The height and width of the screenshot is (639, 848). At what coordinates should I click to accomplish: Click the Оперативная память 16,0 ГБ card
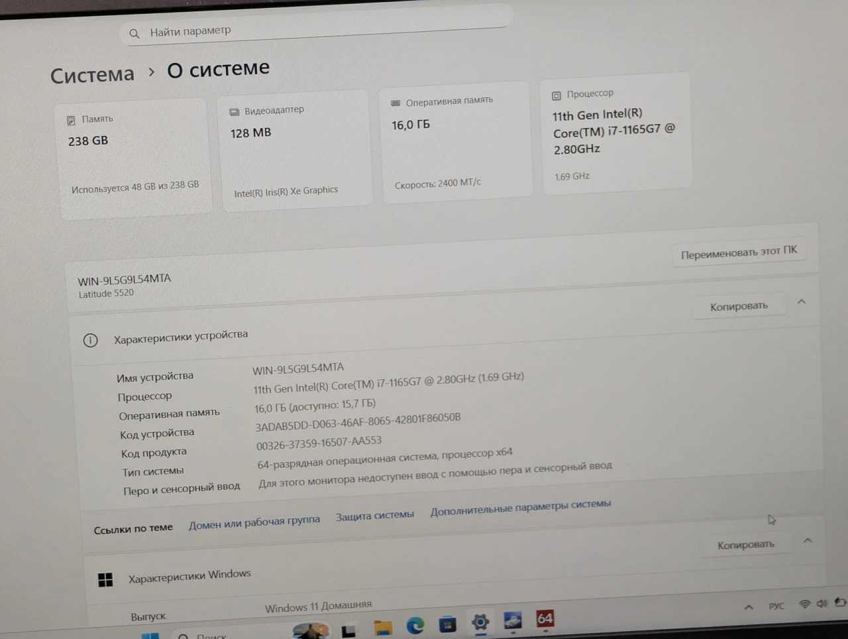coord(455,141)
